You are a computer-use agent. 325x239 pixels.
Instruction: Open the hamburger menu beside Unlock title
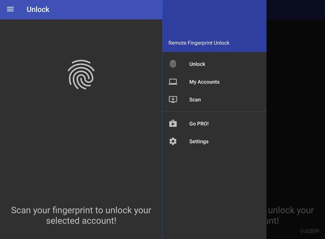[10, 9]
